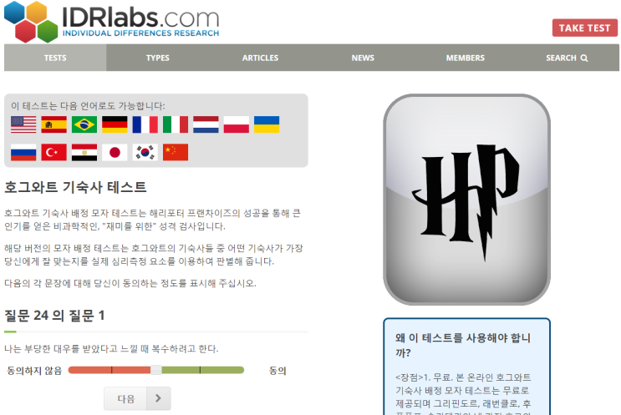
Task: Set slider to the green agree section
Action: (x=203, y=370)
